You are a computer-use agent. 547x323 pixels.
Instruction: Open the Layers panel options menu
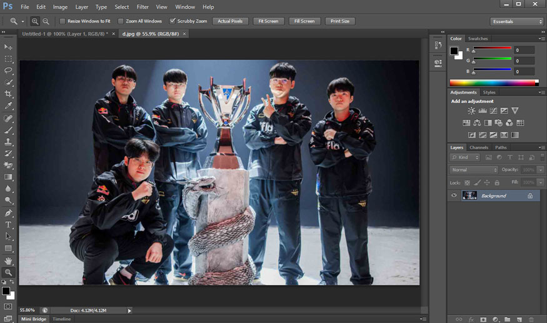[541, 147]
